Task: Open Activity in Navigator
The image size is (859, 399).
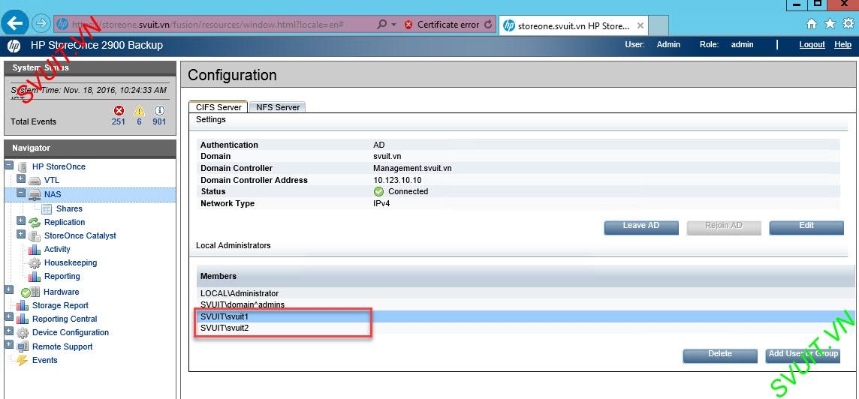Action: tap(57, 249)
